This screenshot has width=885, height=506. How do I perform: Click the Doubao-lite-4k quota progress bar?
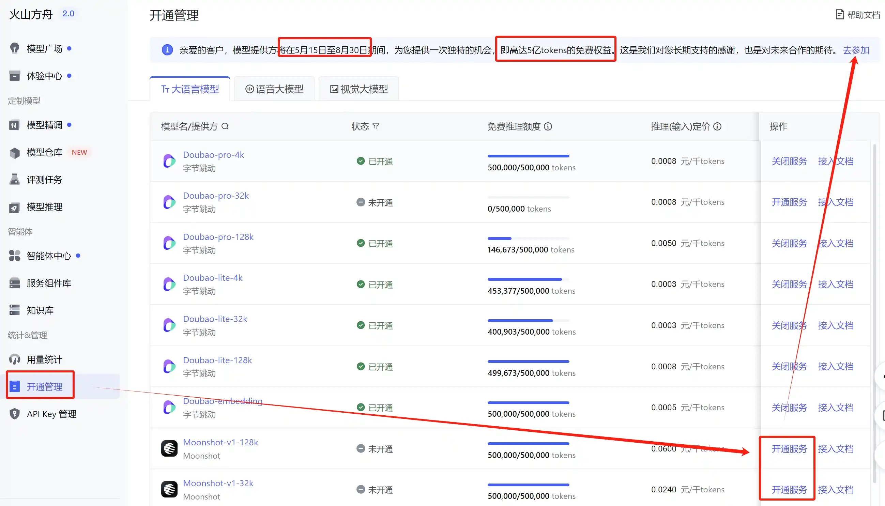(x=529, y=279)
